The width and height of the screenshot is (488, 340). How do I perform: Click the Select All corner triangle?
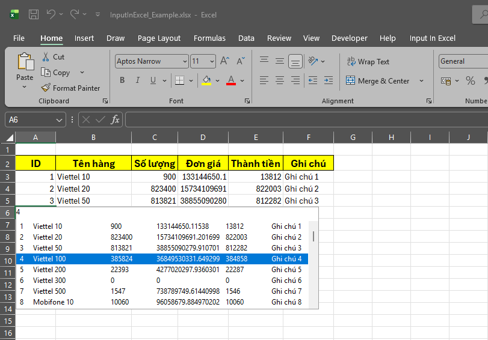10,138
